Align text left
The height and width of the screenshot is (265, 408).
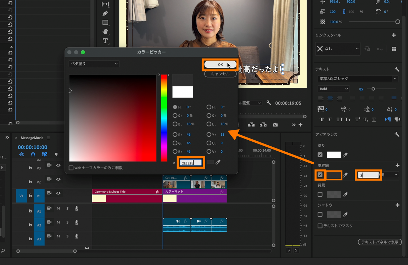[320, 99]
